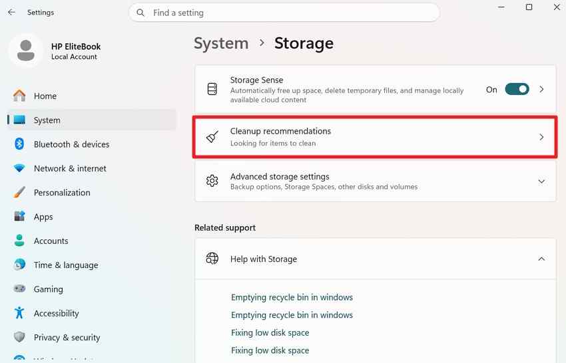This screenshot has height=363, width=566.
Task: Click the Gaming controller icon
Action: coord(19,289)
